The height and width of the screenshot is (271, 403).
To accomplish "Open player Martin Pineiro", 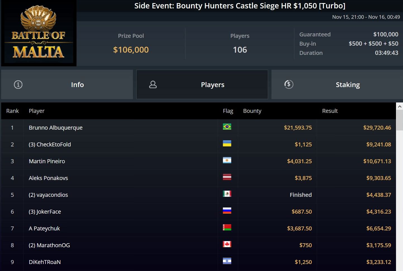I will point(47,161).
